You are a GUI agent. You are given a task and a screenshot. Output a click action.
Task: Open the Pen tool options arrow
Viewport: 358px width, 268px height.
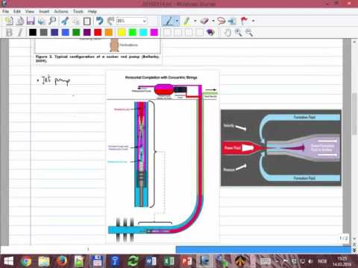(x=177, y=21)
